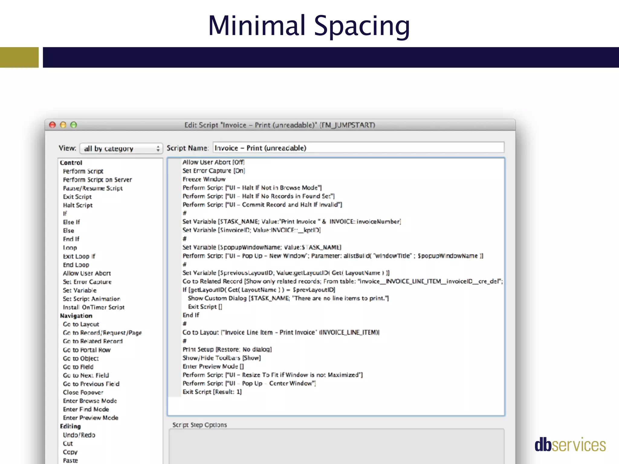Screen dimensions: 619x464
Task: Click the 'Show/Hide Toolbars [Show]' step
Action: pyautogui.click(x=222, y=358)
